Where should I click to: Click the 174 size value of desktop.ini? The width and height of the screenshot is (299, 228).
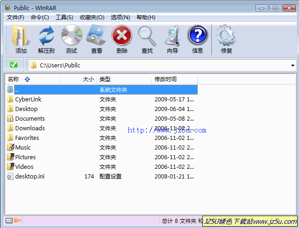pos(89,177)
